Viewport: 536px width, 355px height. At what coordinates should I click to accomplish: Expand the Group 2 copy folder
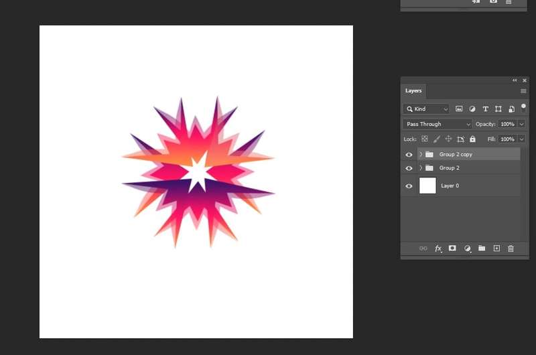421,154
